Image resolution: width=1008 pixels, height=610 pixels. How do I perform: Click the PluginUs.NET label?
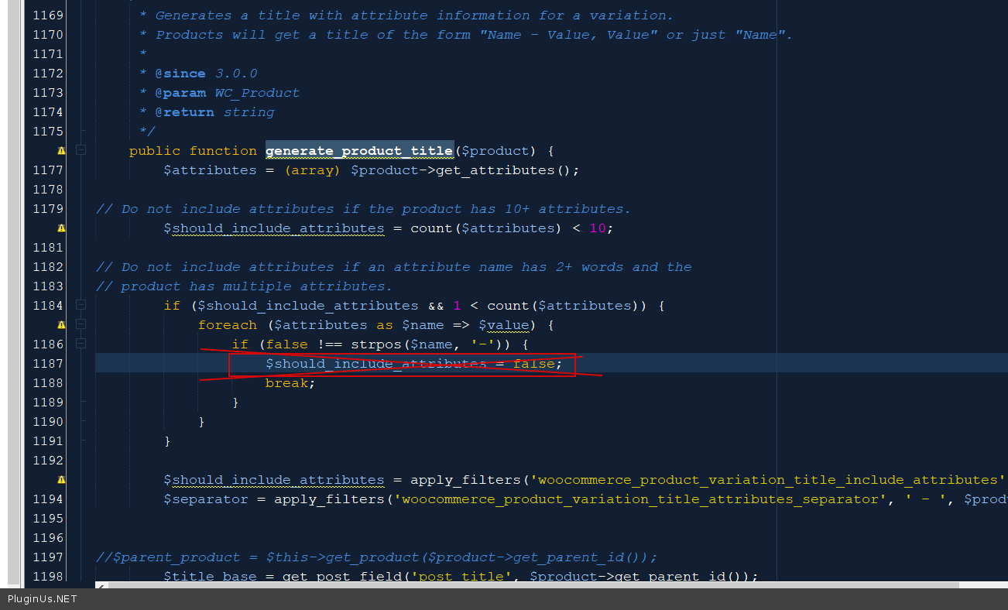[x=43, y=599]
